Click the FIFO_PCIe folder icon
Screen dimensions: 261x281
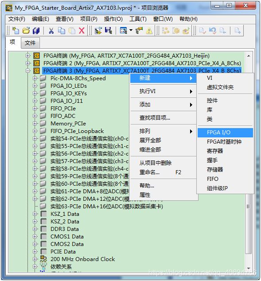pos(43,108)
